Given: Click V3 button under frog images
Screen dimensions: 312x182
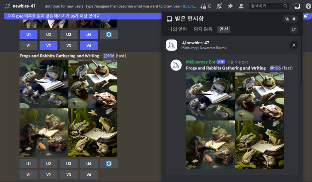Looking at the screenshot, I should pyautogui.click(x=69, y=175).
